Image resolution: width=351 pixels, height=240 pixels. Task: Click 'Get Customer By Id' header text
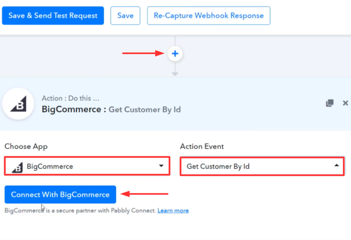(145, 109)
